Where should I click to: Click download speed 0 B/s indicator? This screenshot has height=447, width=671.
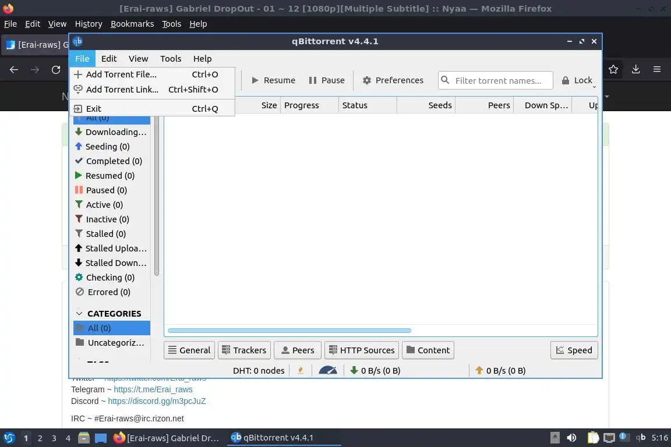375,371
